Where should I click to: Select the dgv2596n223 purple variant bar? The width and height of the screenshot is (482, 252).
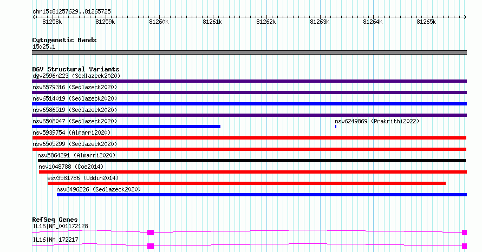click(249, 81)
